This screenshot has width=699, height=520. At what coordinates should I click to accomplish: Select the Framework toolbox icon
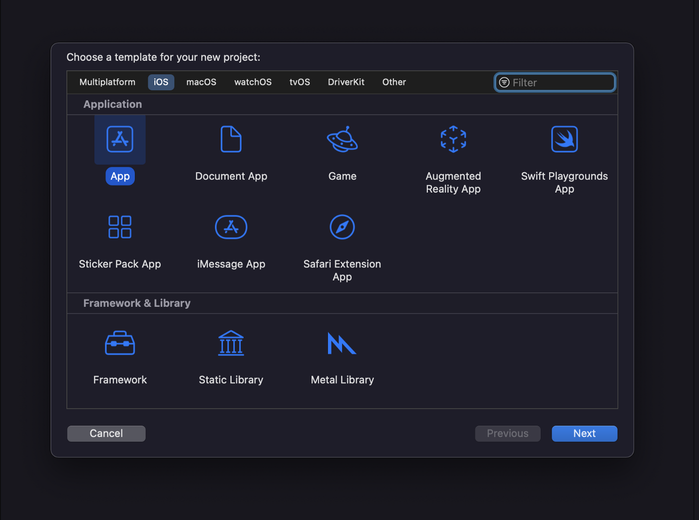click(x=120, y=343)
